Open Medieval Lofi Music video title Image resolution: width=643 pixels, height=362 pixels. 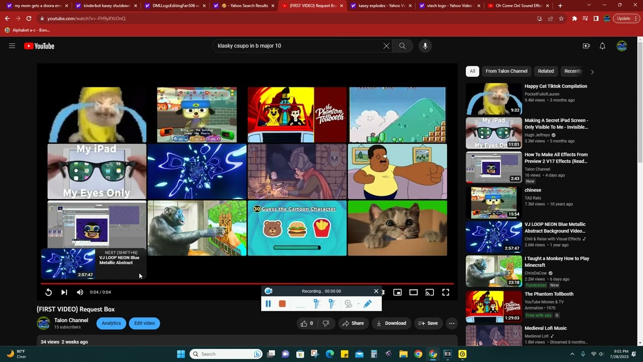tap(546, 328)
